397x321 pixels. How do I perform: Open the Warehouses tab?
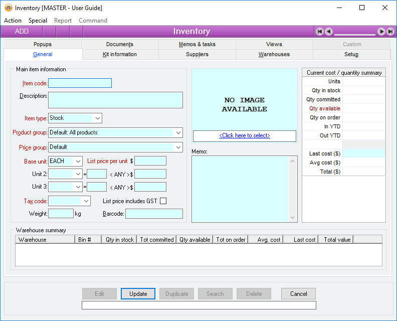click(x=274, y=54)
